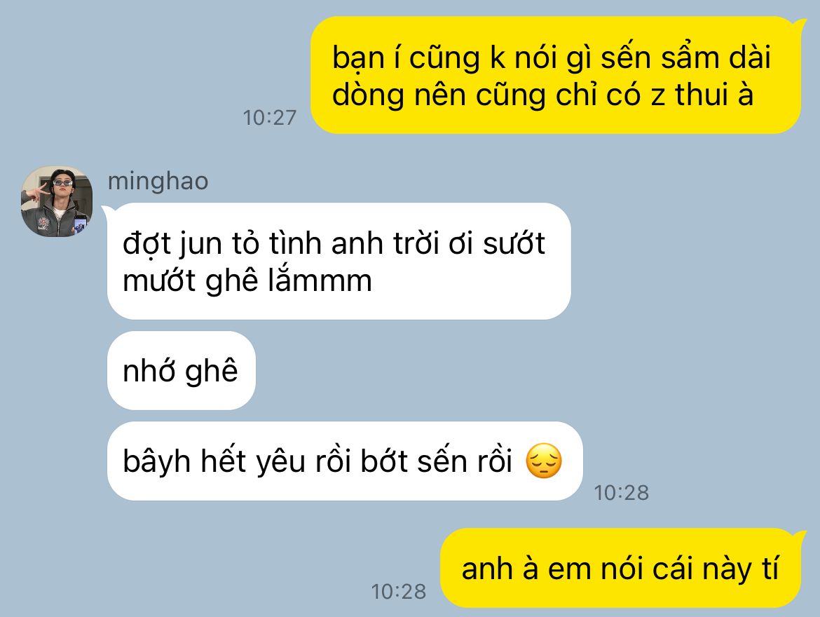Image resolution: width=820 pixels, height=617 pixels.
Task: Click the 10:27 timestamp
Action: tap(269, 118)
